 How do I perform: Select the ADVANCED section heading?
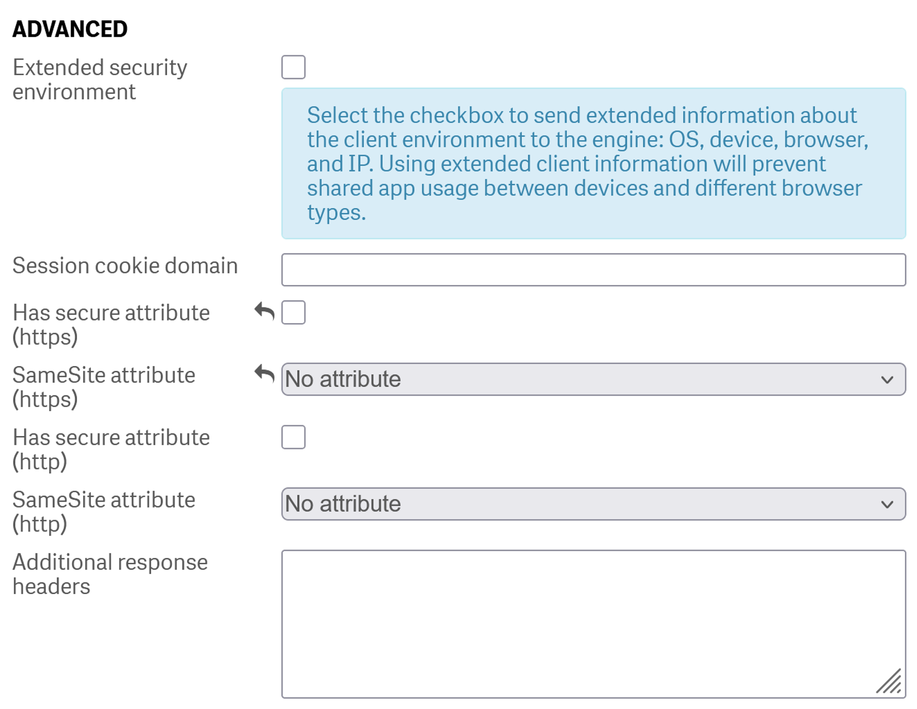point(71,28)
